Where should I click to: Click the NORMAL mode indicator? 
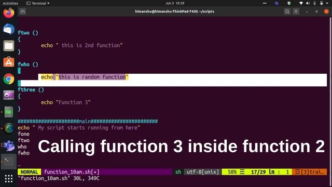click(29, 172)
